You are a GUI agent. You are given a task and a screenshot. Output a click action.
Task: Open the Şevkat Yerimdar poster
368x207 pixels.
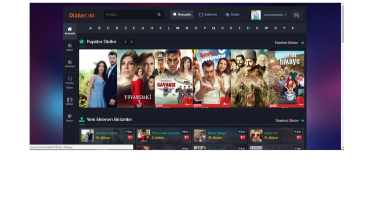tap(212, 78)
